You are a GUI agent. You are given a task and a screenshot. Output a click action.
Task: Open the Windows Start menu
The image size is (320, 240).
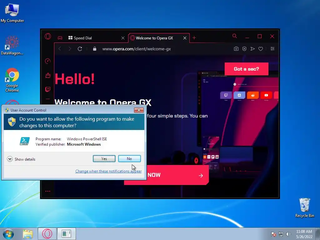8,234
